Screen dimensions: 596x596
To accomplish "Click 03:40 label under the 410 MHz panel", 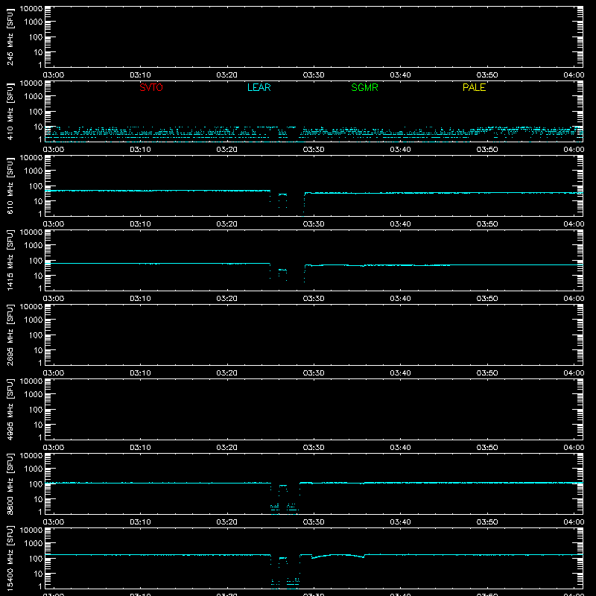I will (400, 150).
